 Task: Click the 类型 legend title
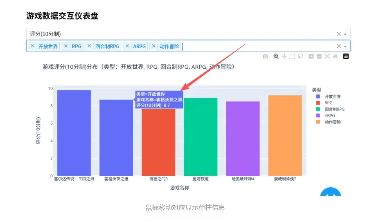point(316,90)
